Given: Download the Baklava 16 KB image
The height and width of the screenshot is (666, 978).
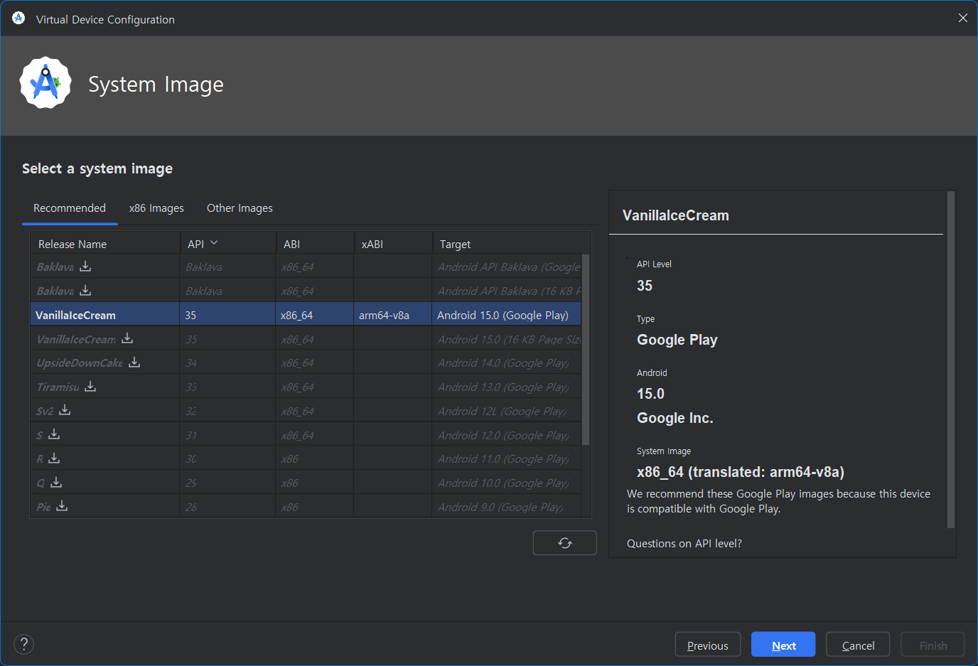Looking at the screenshot, I should pyautogui.click(x=85, y=290).
